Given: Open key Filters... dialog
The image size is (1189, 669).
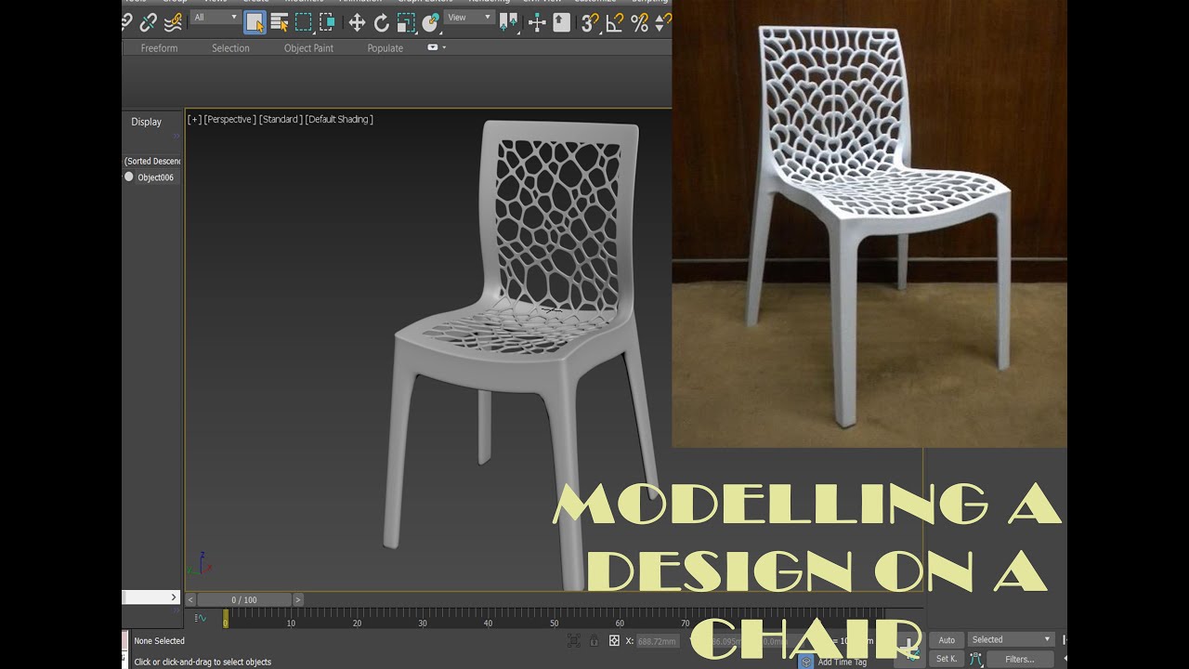Looking at the screenshot, I should [x=1019, y=659].
